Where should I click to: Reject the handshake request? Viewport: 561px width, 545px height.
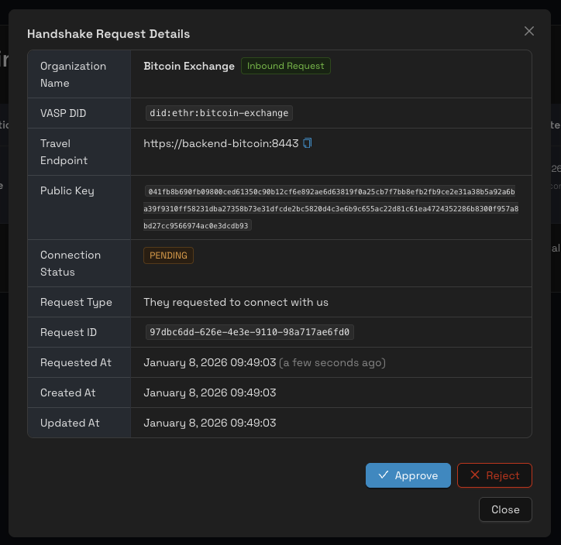pyautogui.click(x=494, y=475)
